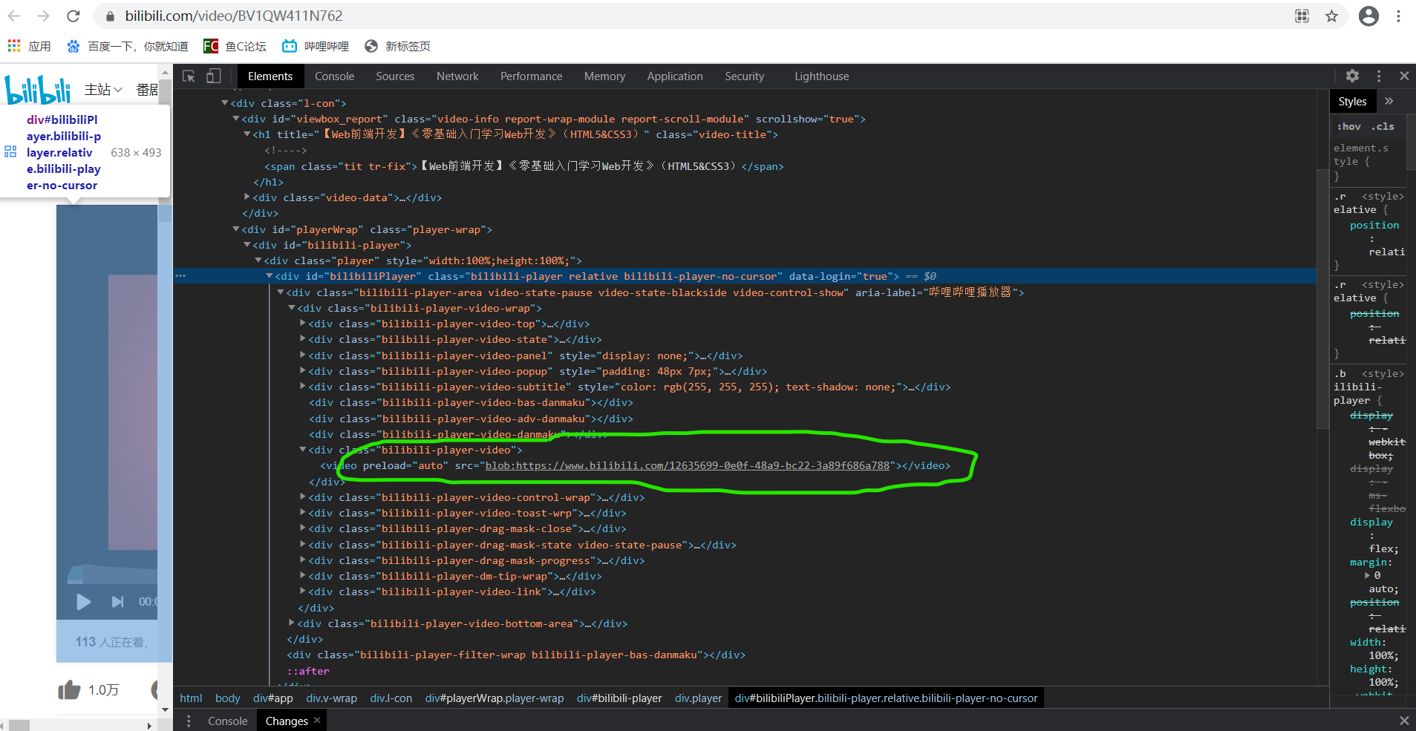Close the Changes drawer tab

pyautogui.click(x=317, y=720)
